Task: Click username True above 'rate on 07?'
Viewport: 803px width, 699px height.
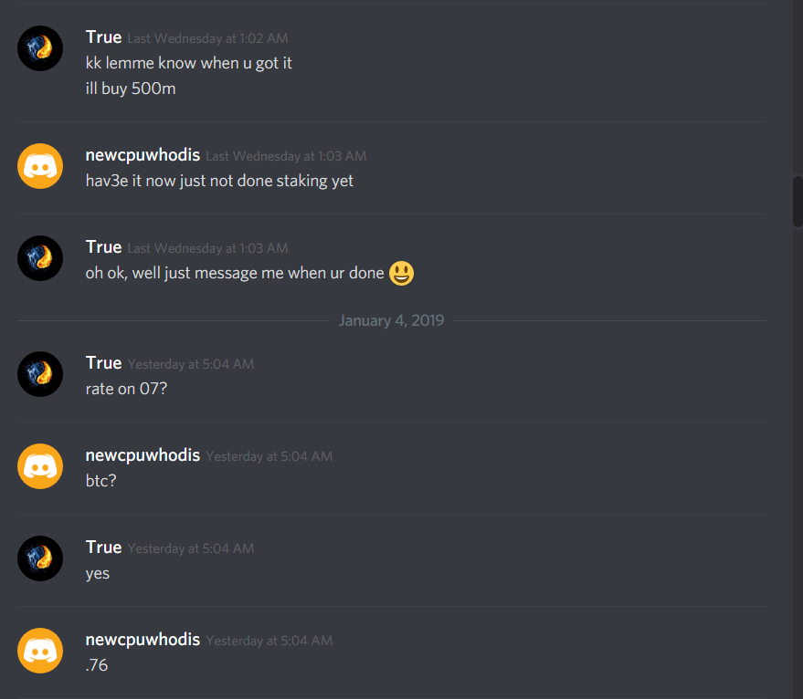Action: pyautogui.click(x=103, y=363)
